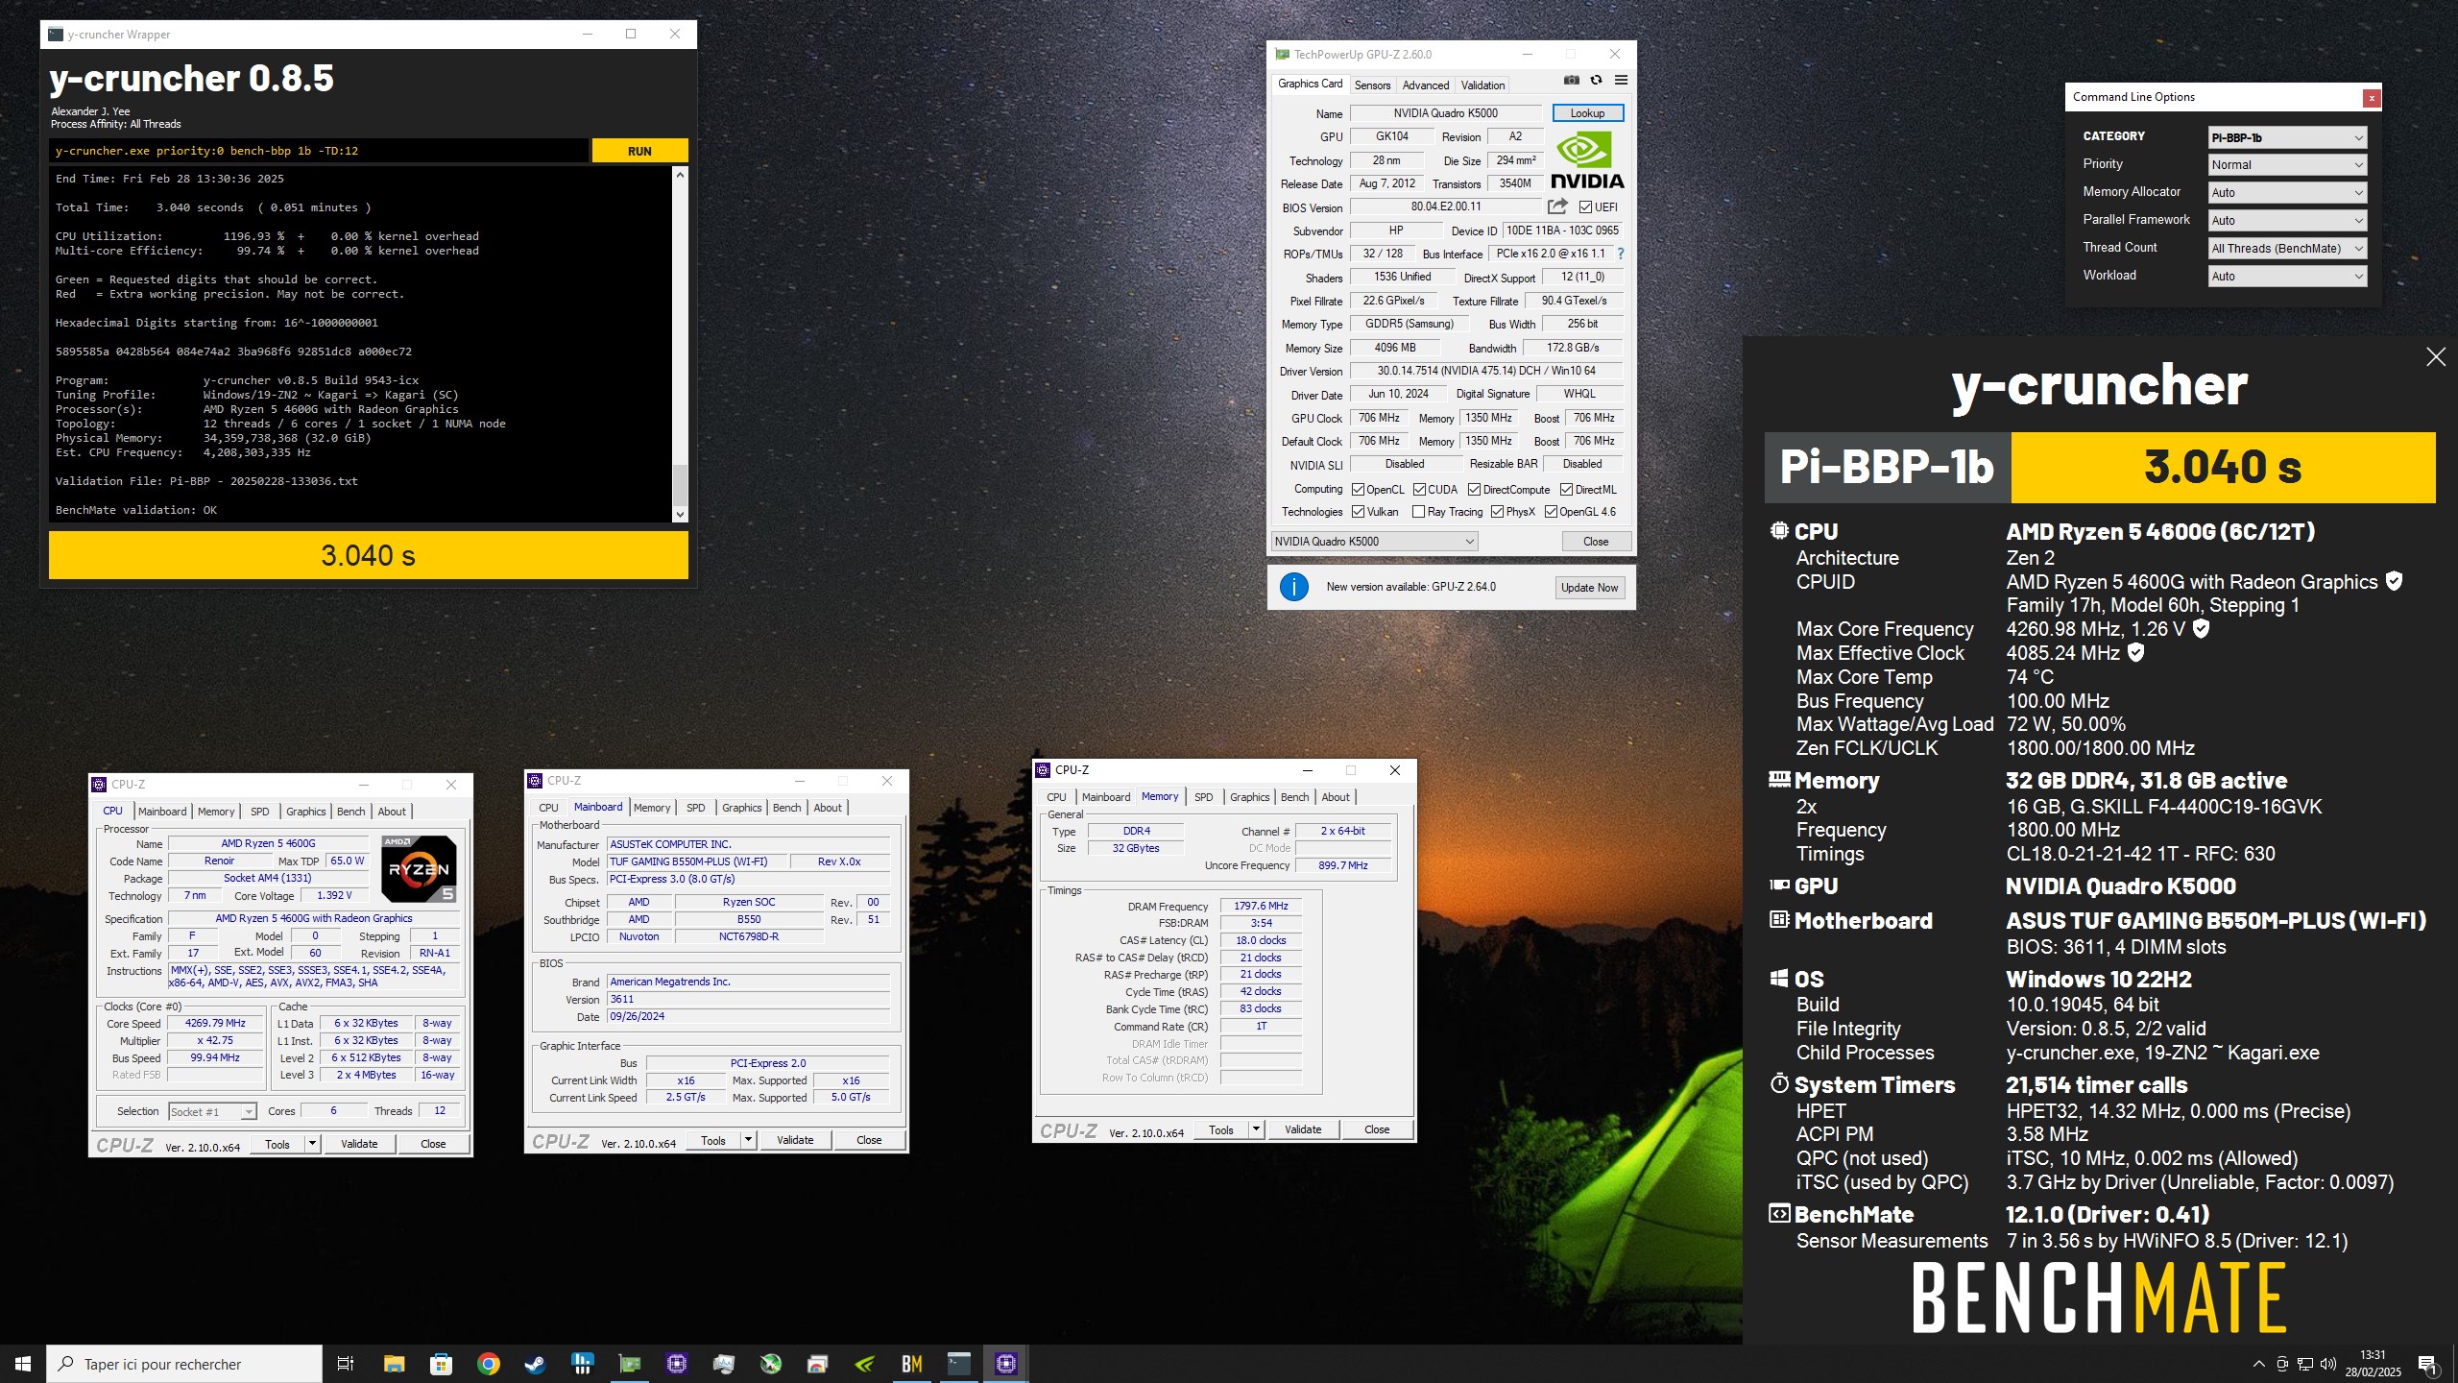Toggle the CUDA checkbox

[1419, 490]
